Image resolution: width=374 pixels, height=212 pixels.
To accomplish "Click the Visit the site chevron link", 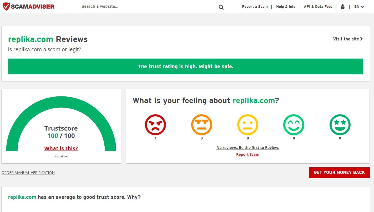I will click(348, 39).
